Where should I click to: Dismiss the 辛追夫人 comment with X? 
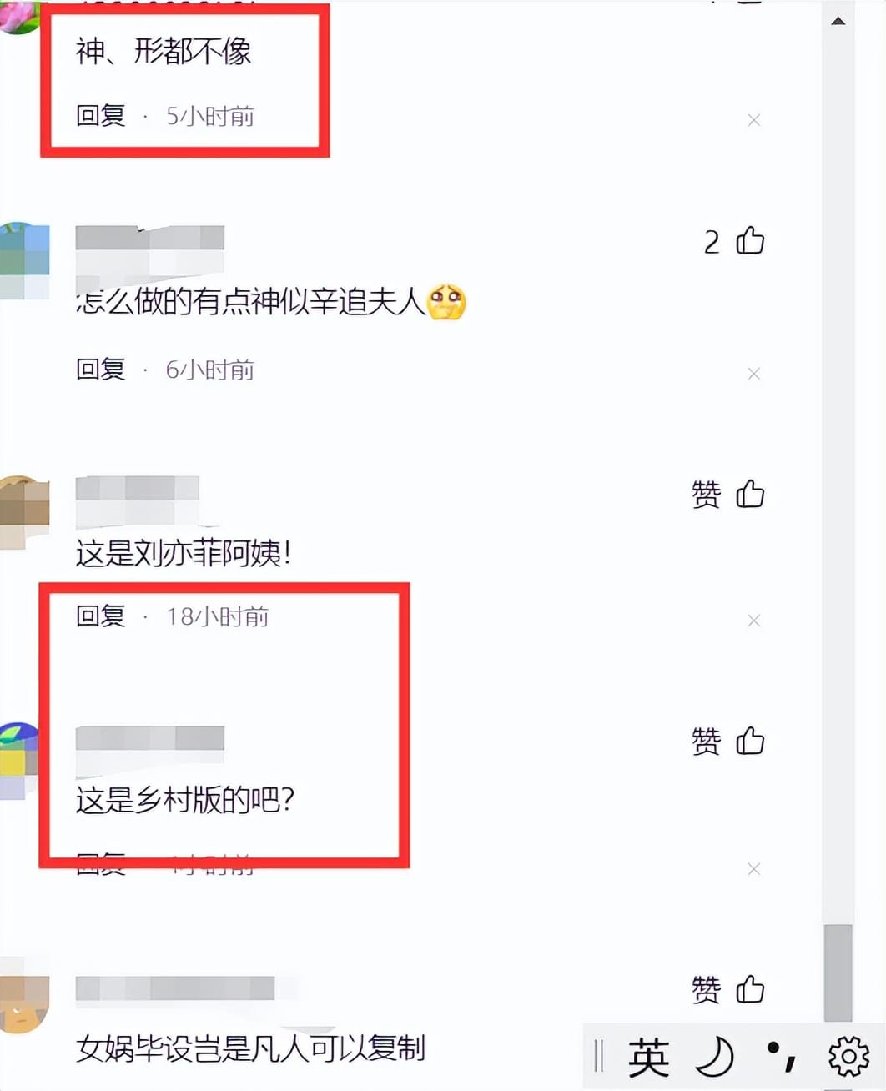[x=754, y=373]
